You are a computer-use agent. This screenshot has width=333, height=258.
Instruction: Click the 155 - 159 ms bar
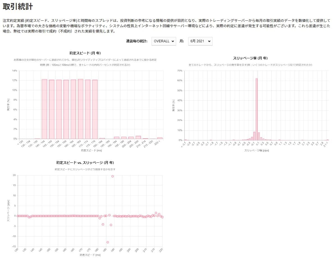pos(66,109)
